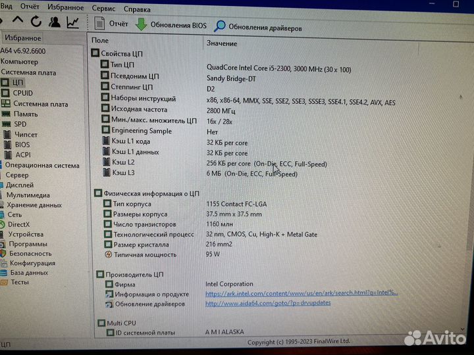
Task: Click the Безопасность shield icon
Action: click(x=3, y=253)
